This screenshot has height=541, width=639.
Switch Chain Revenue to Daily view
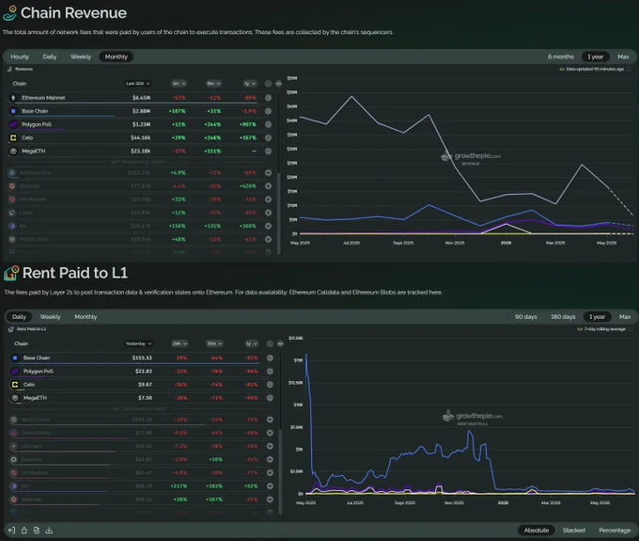click(49, 56)
